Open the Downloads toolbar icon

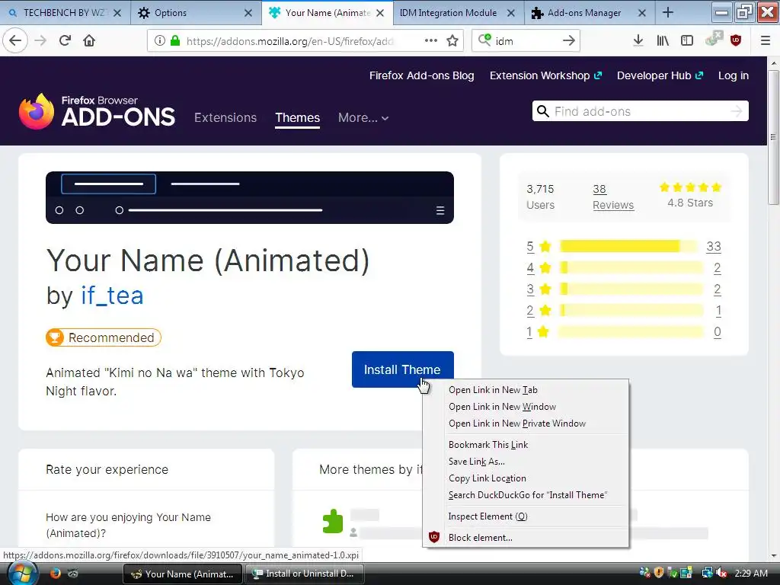tap(638, 40)
